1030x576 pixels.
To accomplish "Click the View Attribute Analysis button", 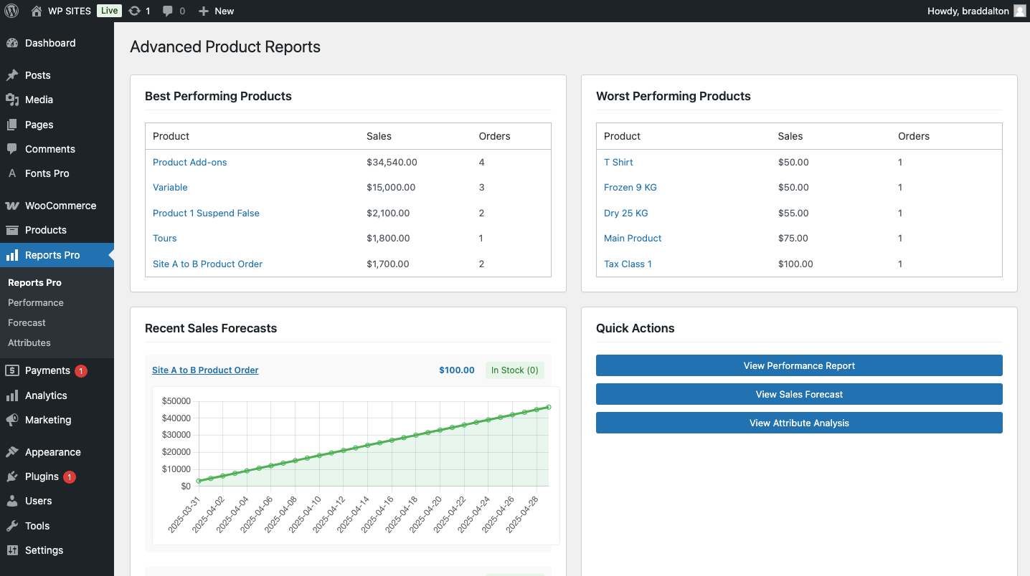I will pyautogui.click(x=798, y=423).
